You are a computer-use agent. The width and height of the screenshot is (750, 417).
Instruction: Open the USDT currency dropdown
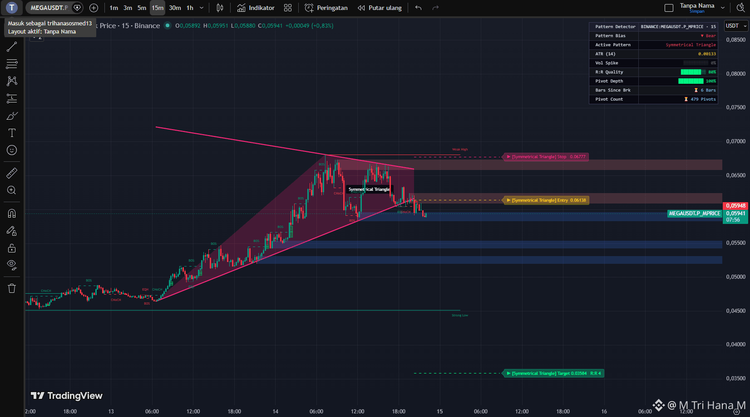click(735, 26)
